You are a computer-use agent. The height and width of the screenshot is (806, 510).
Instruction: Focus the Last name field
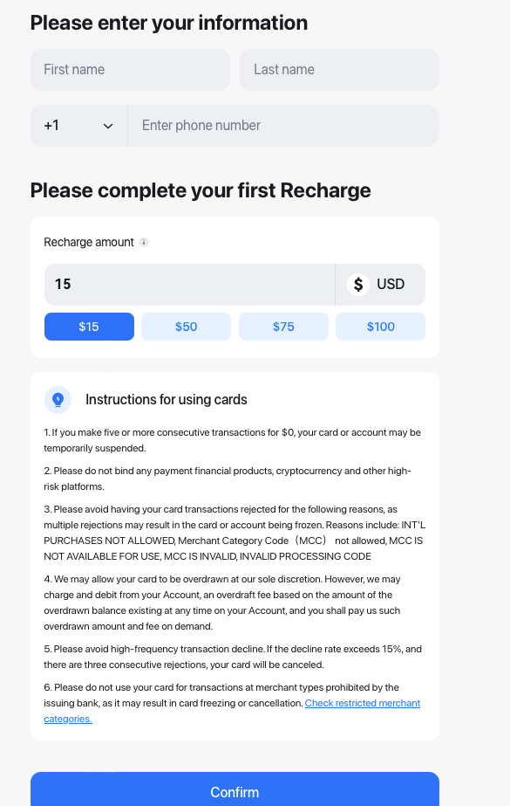(x=340, y=70)
